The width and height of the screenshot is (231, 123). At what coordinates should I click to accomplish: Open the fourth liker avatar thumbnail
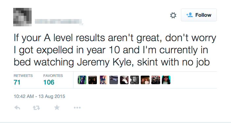click(x=114, y=80)
